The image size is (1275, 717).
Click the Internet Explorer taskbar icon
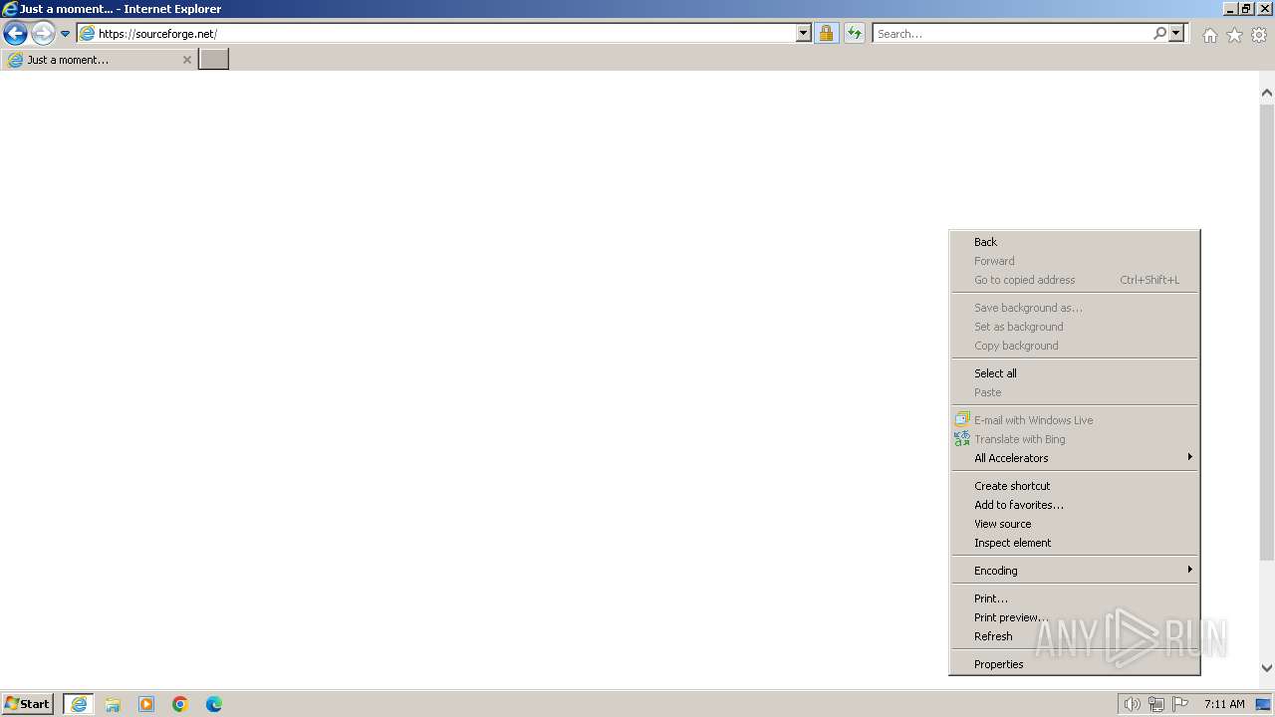(79, 704)
